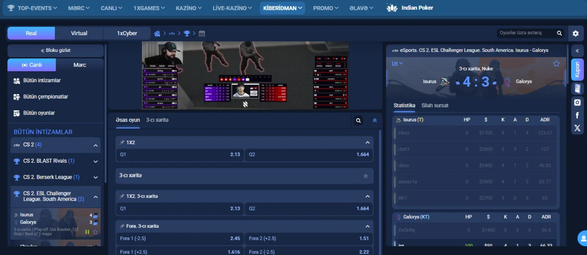Switch to the 1xCyber tab
The width and height of the screenshot is (587, 255).
(x=127, y=33)
